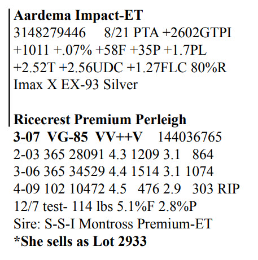Click the 80%R reliability text

(209, 68)
